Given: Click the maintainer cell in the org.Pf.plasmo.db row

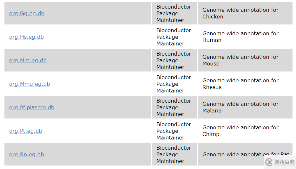Looking at the screenshot, I should point(174,107).
